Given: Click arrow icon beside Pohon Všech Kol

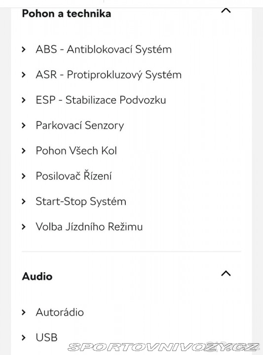Looking at the screenshot, I should point(24,151).
